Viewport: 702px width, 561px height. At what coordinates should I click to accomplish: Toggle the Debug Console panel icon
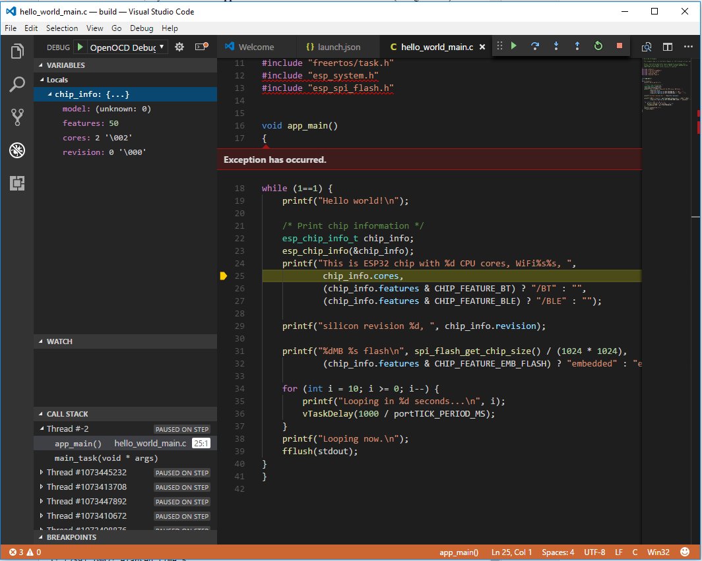tap(201, 47)
